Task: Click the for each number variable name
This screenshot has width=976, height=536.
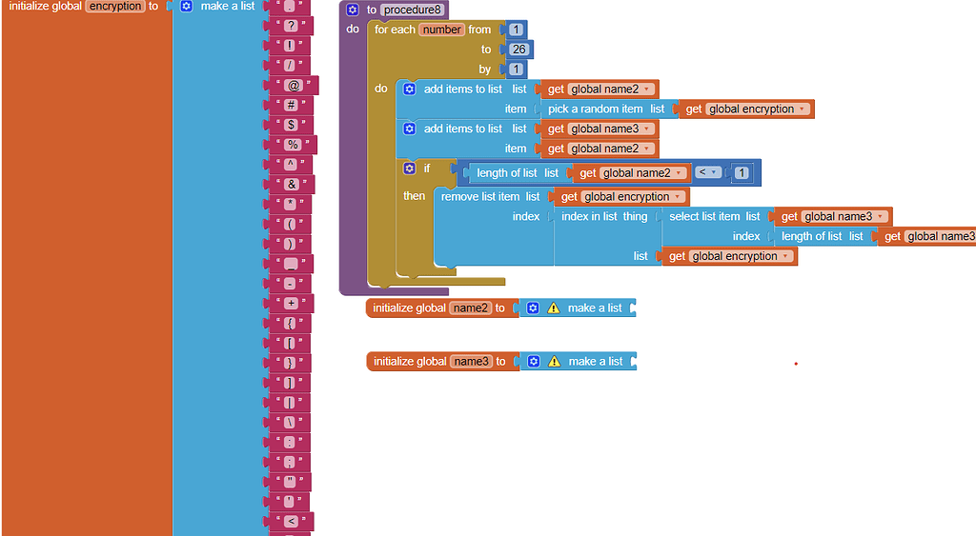Action: tap(441, 30)
